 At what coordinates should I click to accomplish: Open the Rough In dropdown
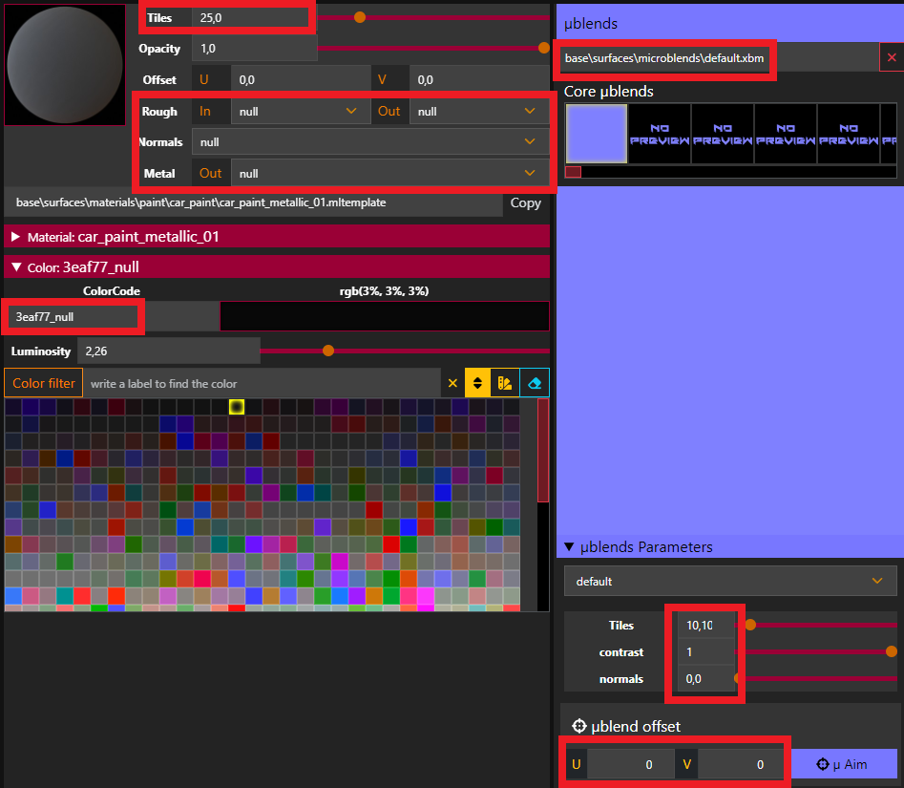[x=299, y=112]
